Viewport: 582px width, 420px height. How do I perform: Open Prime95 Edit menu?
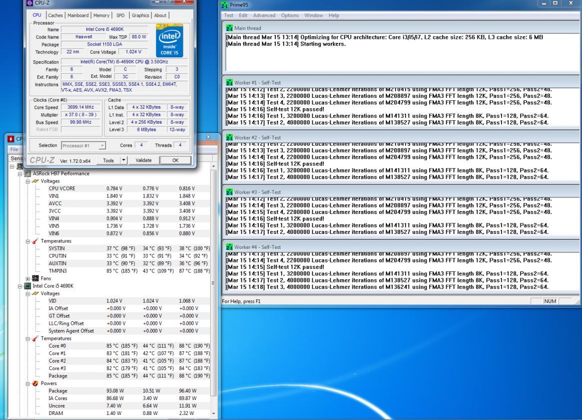click(x=243, y=15)
